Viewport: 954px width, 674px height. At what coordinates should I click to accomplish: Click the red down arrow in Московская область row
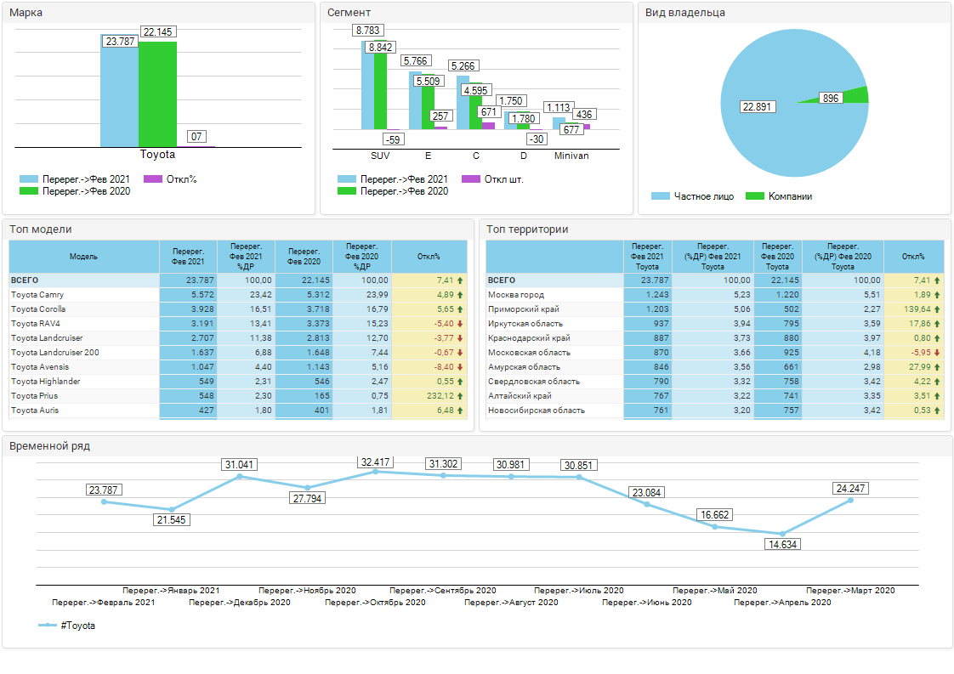click(937, 353)
